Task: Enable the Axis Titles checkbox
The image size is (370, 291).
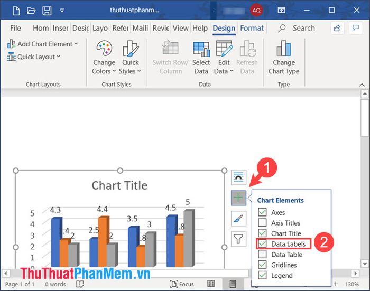Action: (x=263, y=223)
